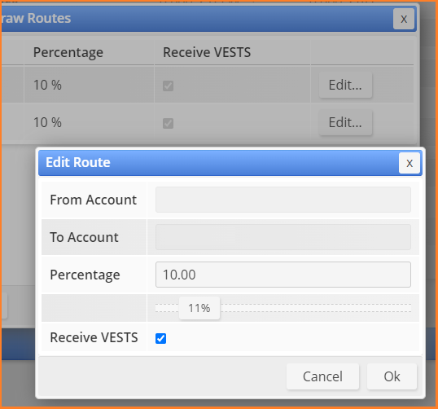
Task: Close the Withdraw Routes window
Action: point(404,19)
